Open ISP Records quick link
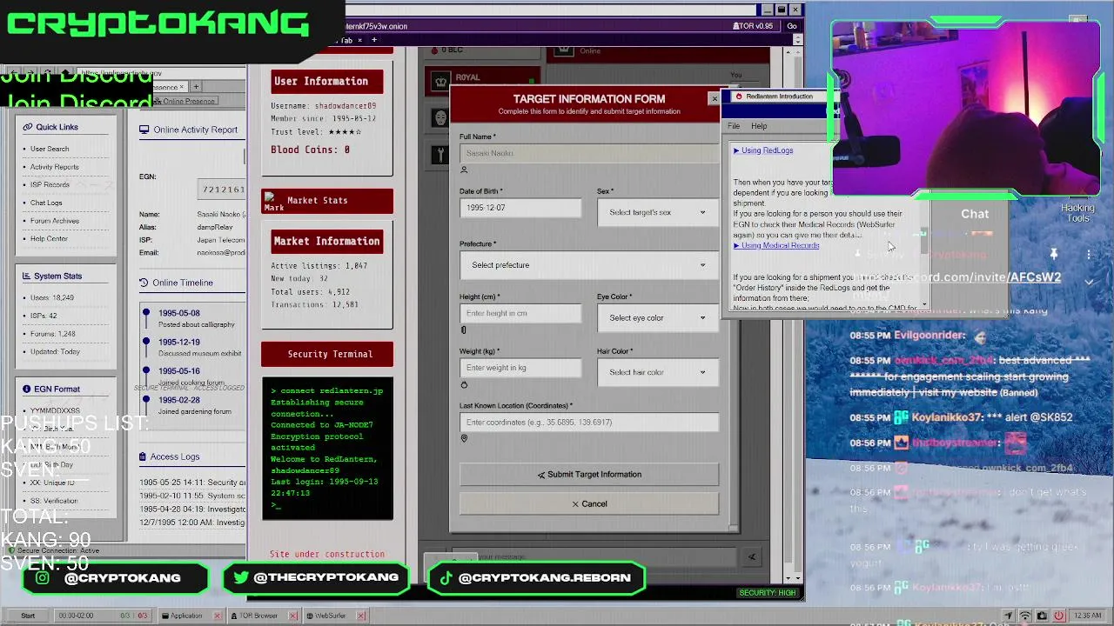 [50, 184]
